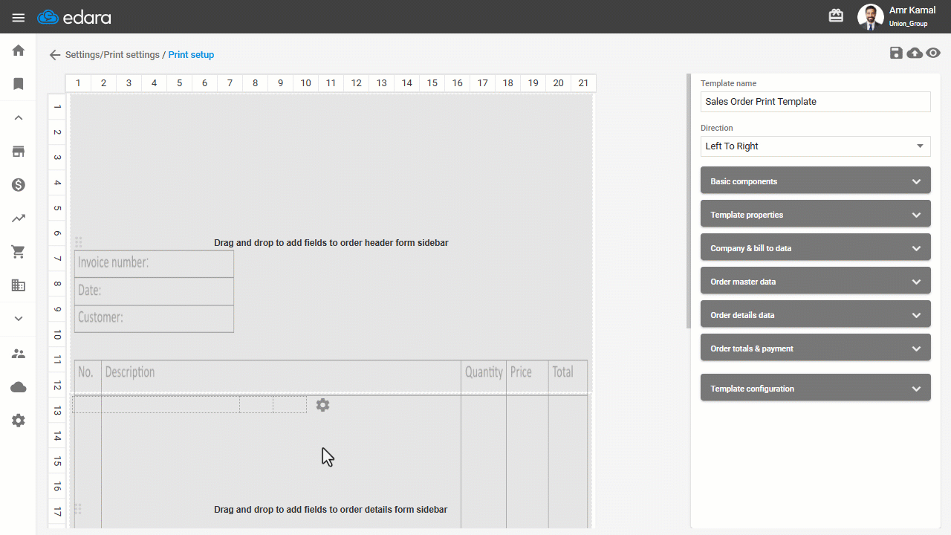
Task: Open the cloud sidebar icon
Action: [19, 387]
